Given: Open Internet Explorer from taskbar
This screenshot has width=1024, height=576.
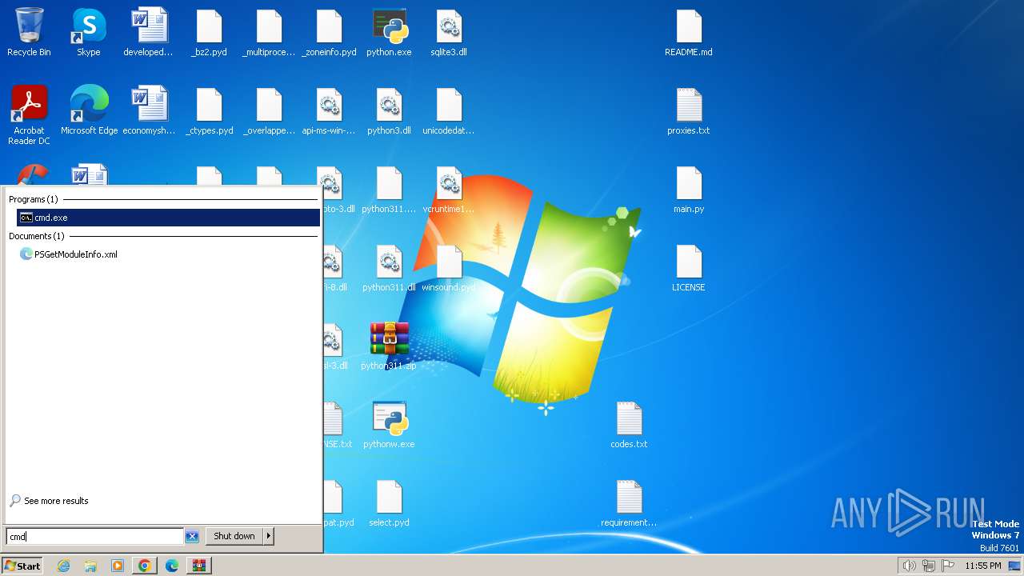Looking at the screenshot, I should (x=63, y=566).
